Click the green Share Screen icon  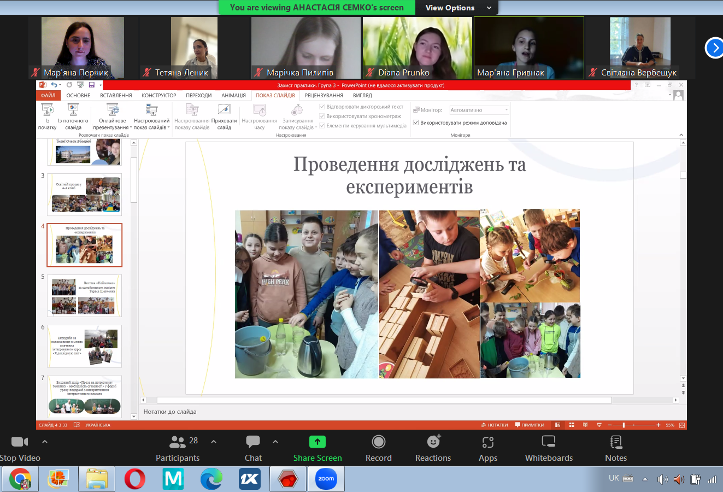pyautogui.click(x=317, y=442)
